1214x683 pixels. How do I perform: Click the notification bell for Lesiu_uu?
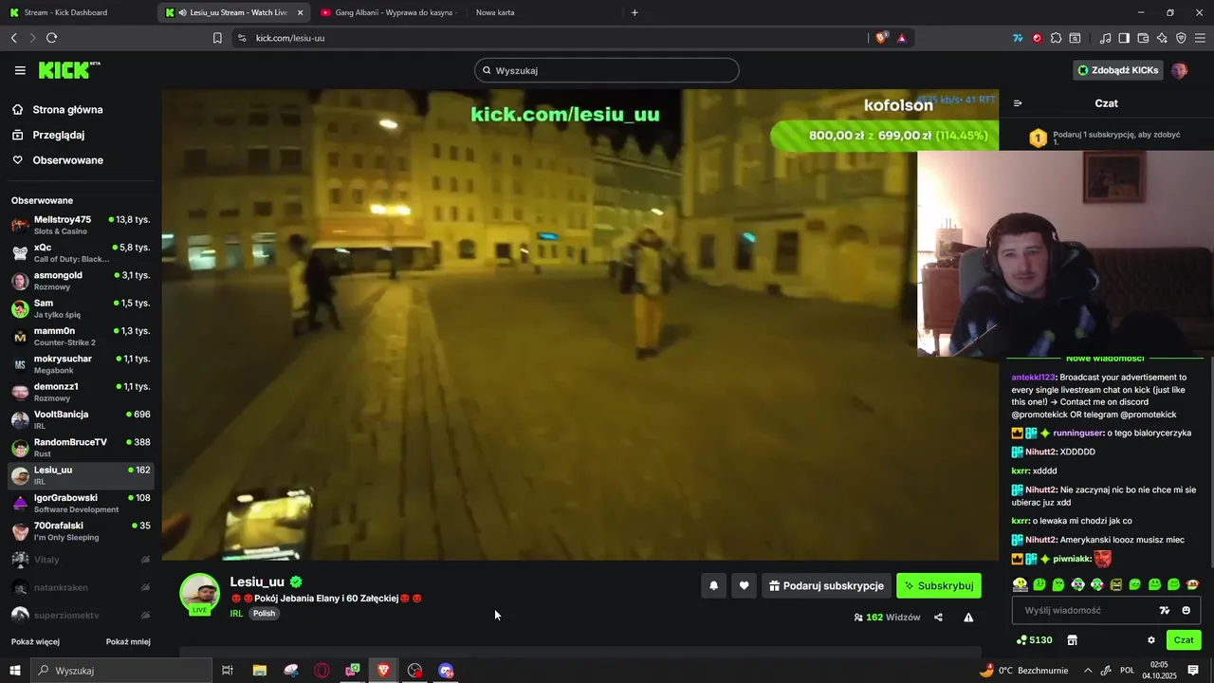[714, 586]
